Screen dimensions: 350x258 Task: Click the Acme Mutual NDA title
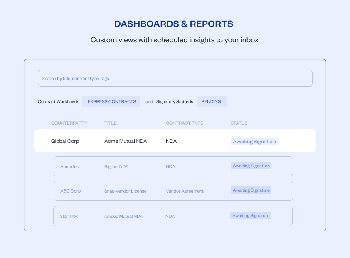coord(125,141)
